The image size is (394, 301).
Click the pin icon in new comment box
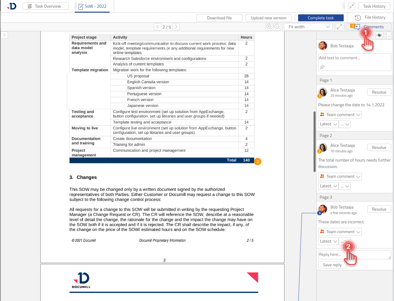coord(322,67)
